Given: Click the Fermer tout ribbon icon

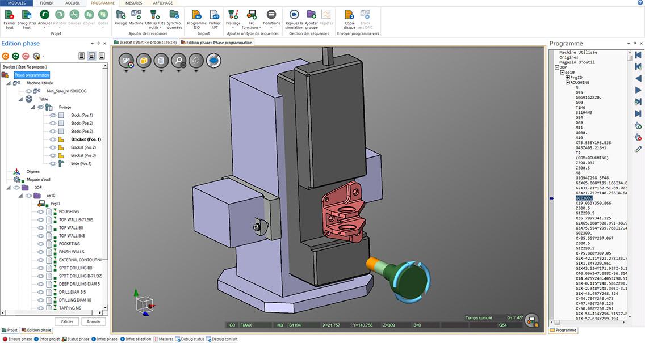Looking at the screenshot, I should click(x=10, y=14).
